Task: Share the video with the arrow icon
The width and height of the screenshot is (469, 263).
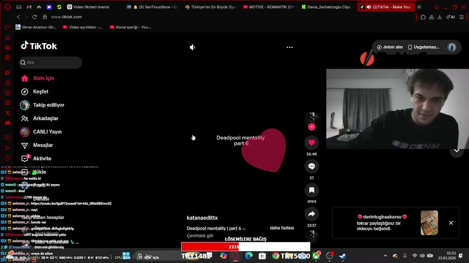Action: [x=311, y=214]
